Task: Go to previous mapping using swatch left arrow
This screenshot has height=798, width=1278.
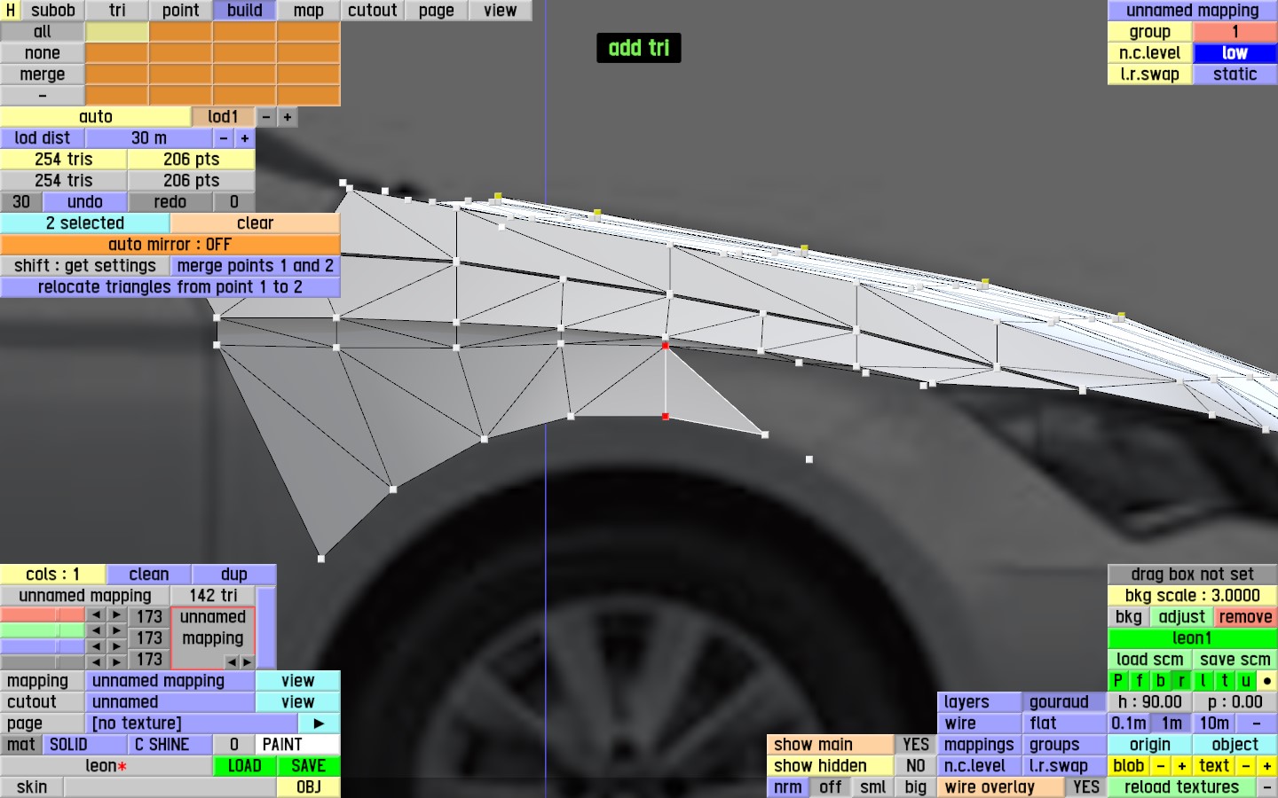Action: coord(231,661)
